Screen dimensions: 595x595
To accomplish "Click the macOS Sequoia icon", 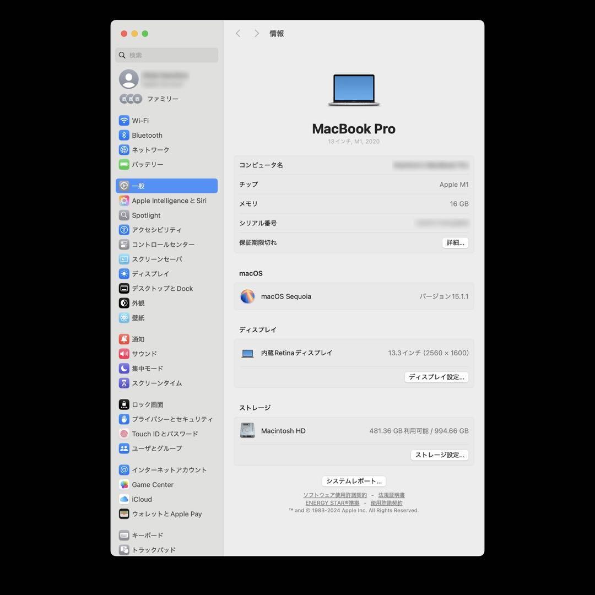I will point(247,296).
